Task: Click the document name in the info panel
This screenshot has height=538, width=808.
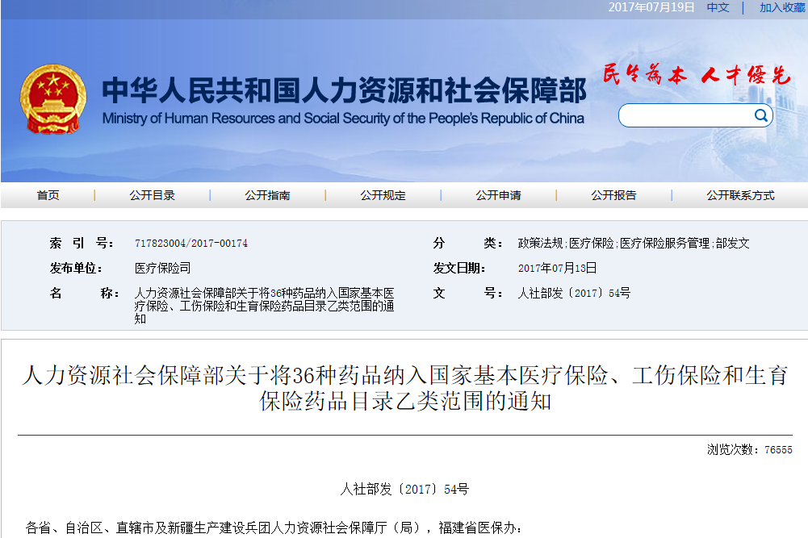Action: click(x=264, y=306)
